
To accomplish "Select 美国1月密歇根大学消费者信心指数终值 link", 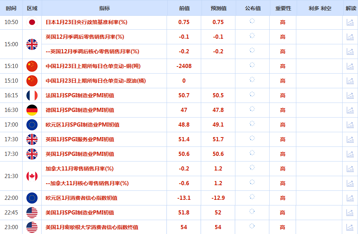I will click(92, 227).
